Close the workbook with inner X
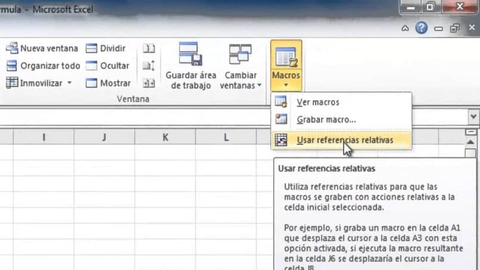This screenshot has height=270, width=480. (x=472, y=27)
